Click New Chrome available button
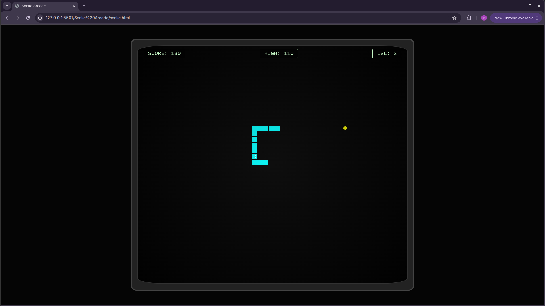Viewport: 545px width, 306px height. (513, 18)
